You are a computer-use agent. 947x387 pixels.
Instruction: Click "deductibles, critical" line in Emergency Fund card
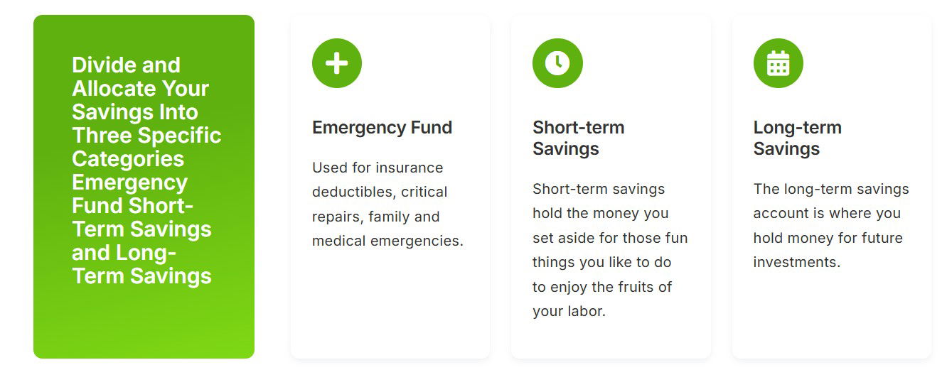pos(380,192)
